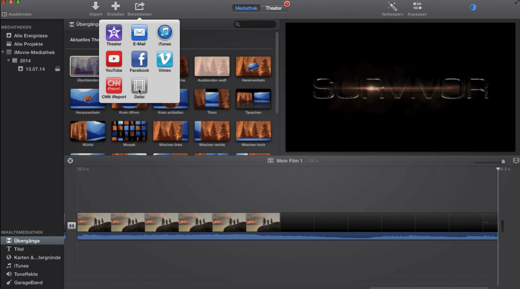The image size is (520, 289).
Task: Switch to the Theater tab
Action: pos(274,8)
